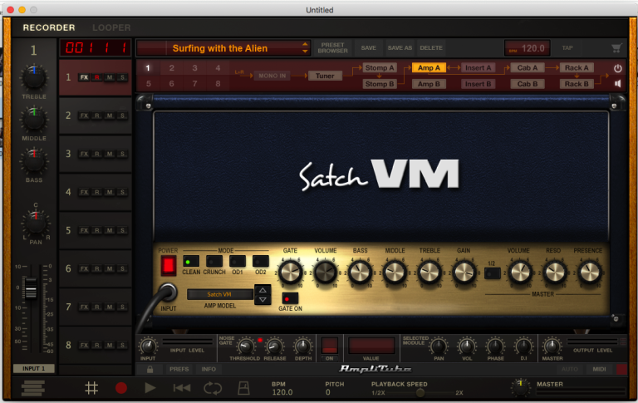This screenshot has width=638, height=403.
Task: Click the amp red POWER switch
Action: (x=168, y=265)
